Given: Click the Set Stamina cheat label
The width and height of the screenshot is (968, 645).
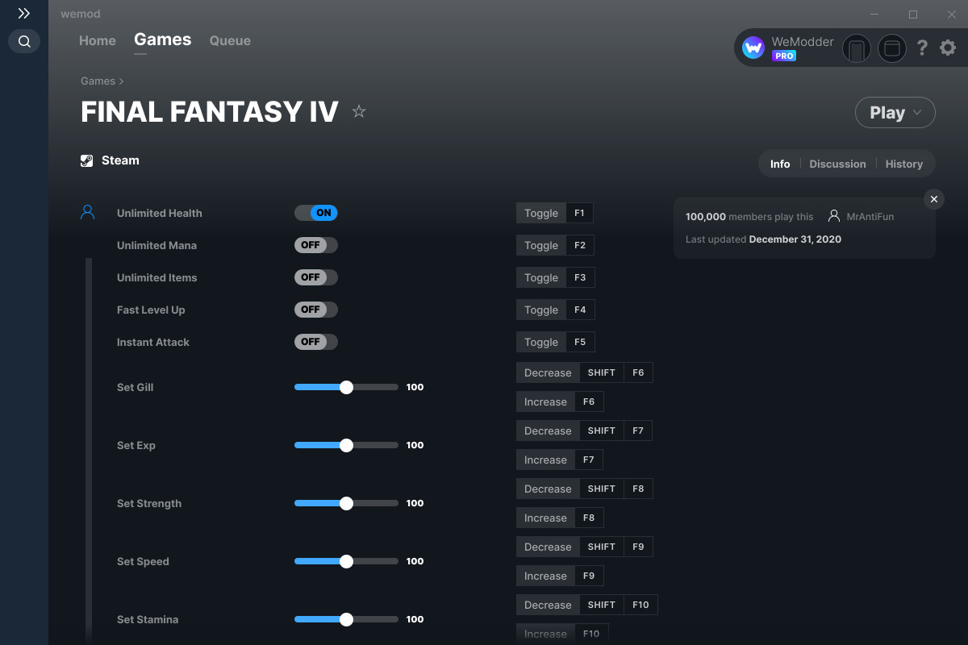Looking at the screenshot, I should (x=148, y=619).
